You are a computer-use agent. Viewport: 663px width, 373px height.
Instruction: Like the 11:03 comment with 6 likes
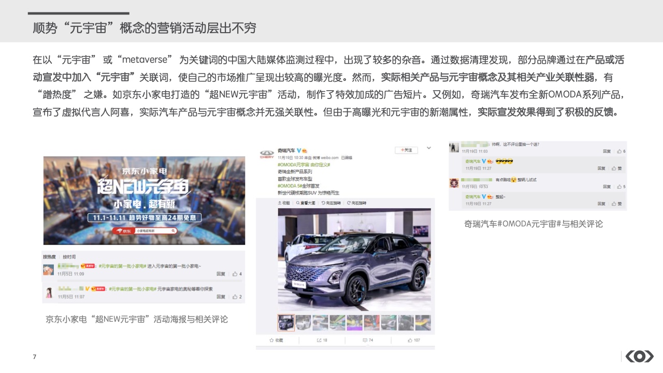[621, 151]
